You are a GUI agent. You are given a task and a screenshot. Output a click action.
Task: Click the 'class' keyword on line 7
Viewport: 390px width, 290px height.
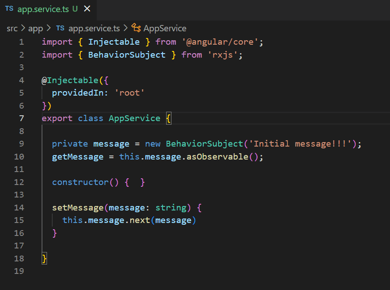coord(90,119)
